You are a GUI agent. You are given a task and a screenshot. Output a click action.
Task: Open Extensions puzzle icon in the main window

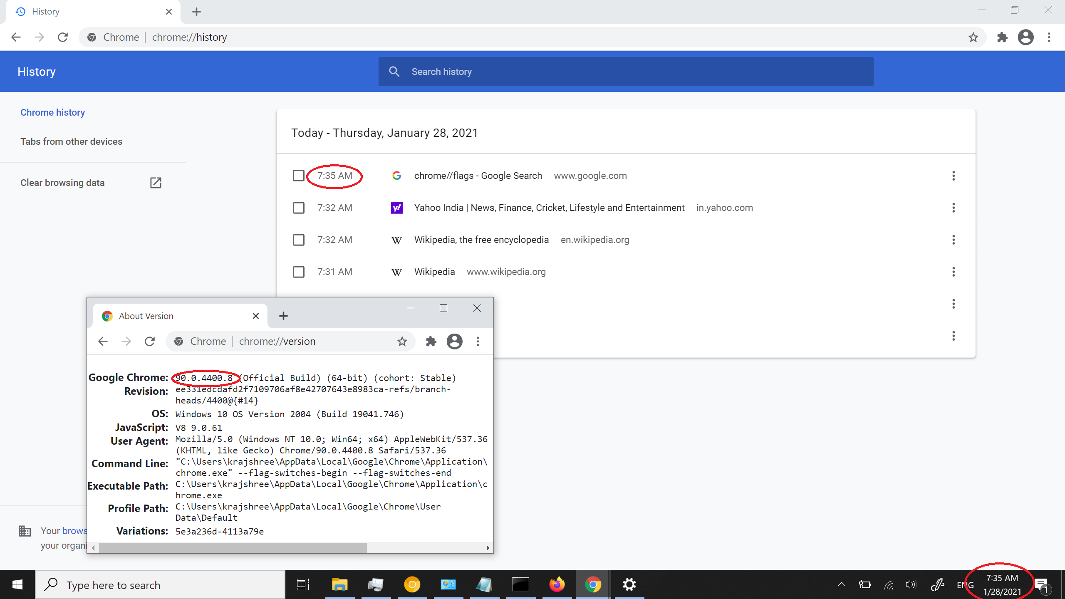pyautogui.click(x=1003, y=37)
